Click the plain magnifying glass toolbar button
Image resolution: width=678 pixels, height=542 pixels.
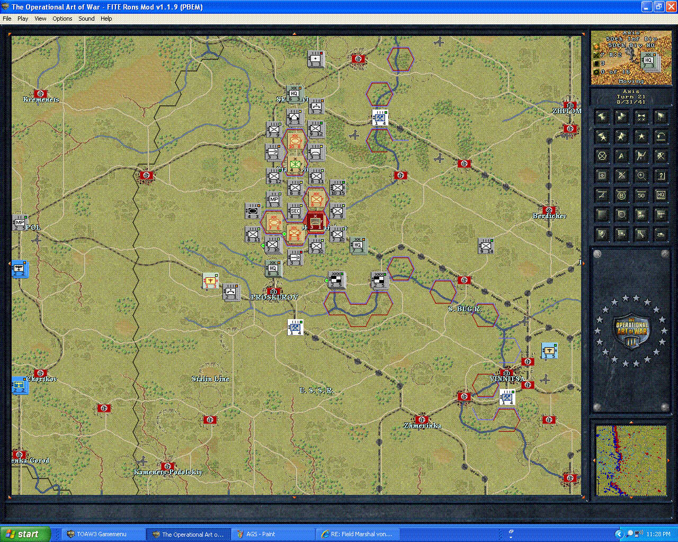(621, 215)
